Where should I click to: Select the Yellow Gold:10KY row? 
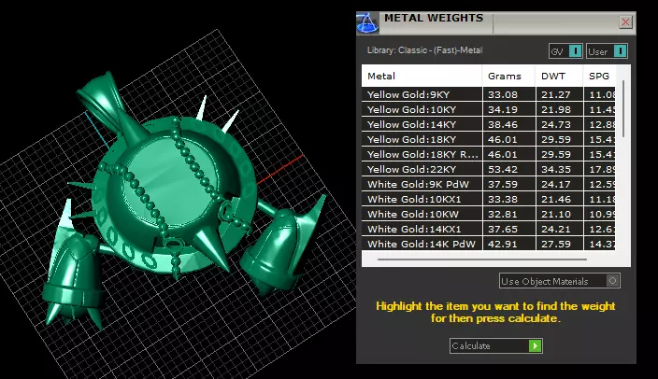click(489, 109)
